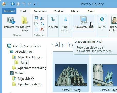Viewport: 117px width, 93px height.
Task: Click the ZT9A0080.jpg file name
Action: point(71,90)
